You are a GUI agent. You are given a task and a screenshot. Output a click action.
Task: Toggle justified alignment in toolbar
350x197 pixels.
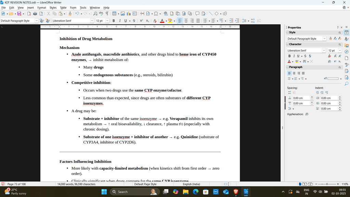(198, 21)
